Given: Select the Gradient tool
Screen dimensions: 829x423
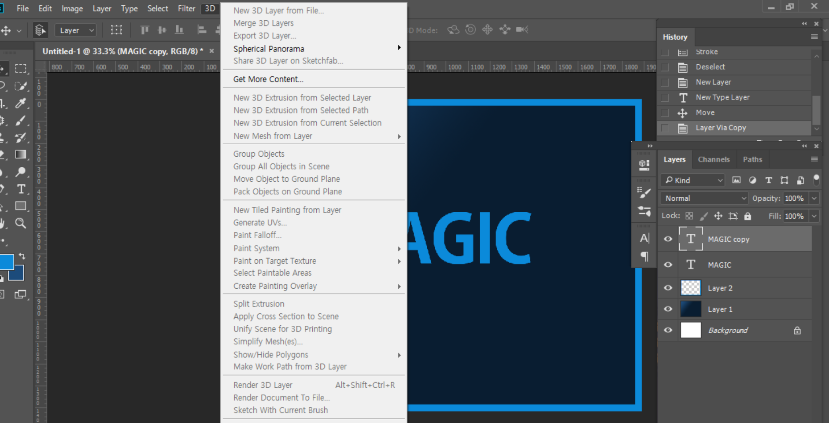Looking at the screenshot, I should coord(21,154).
